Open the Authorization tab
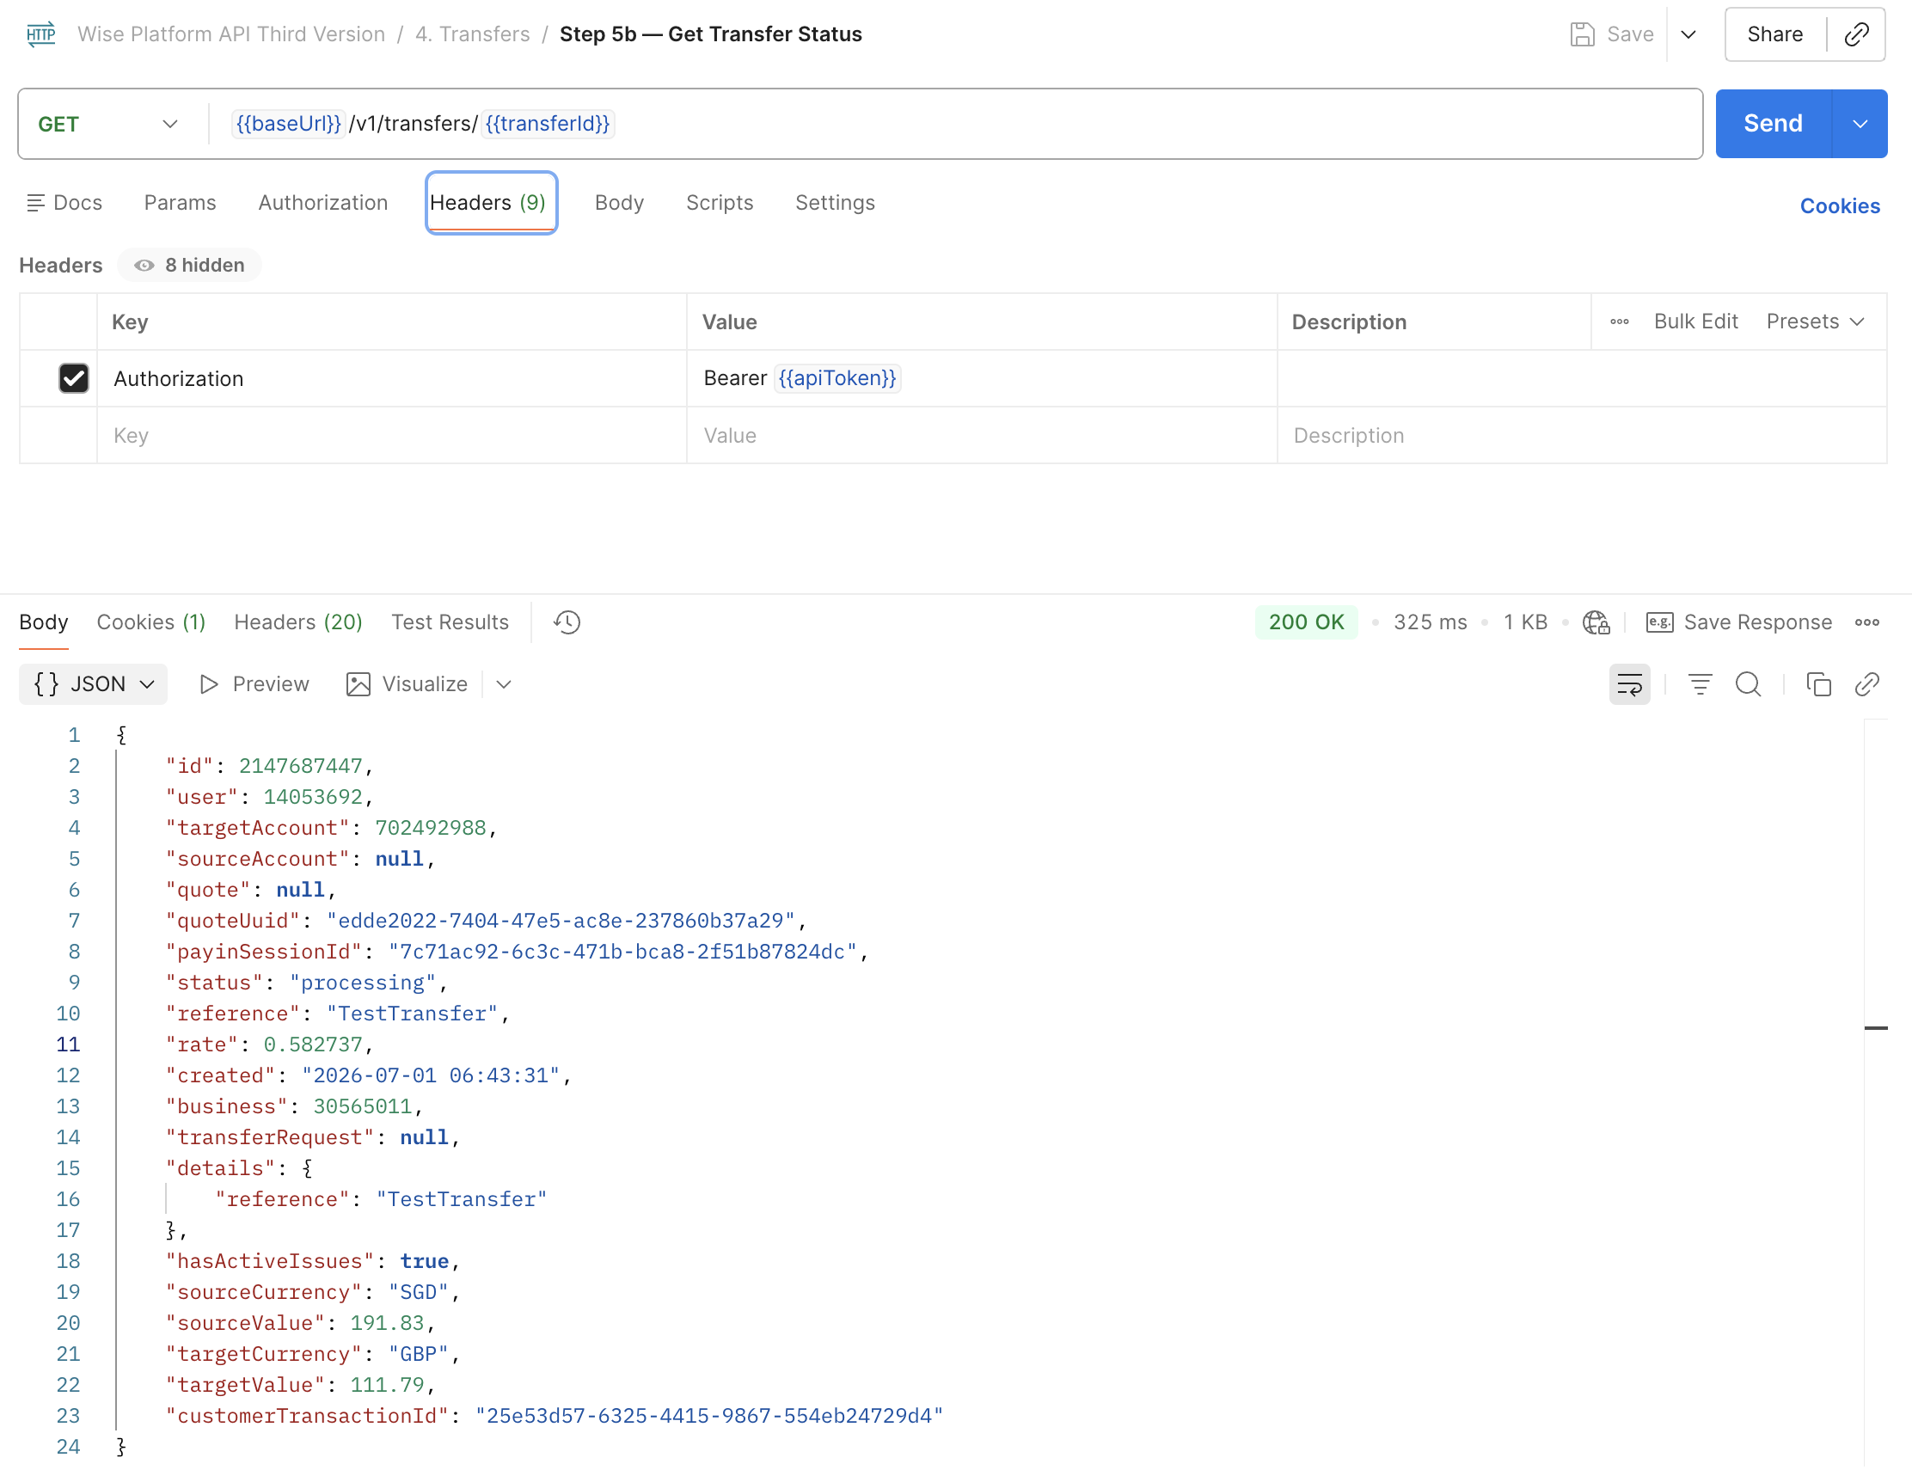 (322, 203)
